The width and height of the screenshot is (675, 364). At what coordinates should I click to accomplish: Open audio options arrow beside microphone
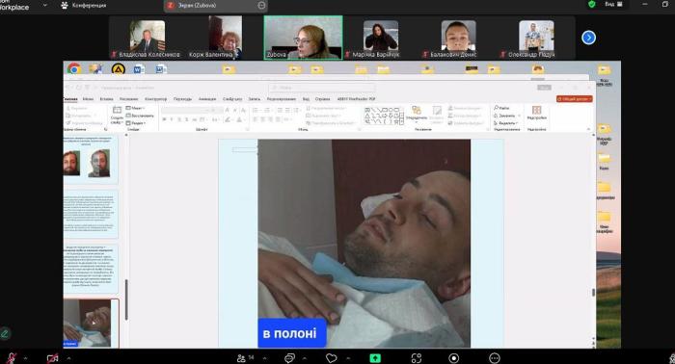(x=25, y=357)
